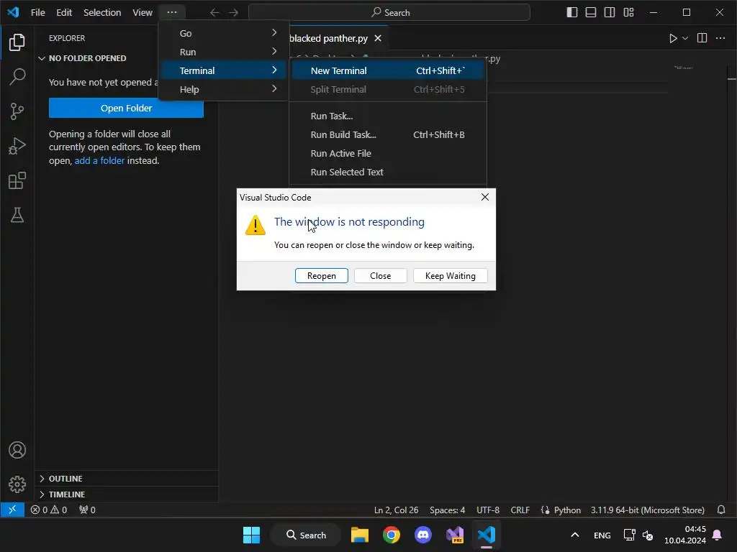Open the View menu
Image resolution: width=737 pixels, height=552 pixels.
pyautogui.click(x=143, y=13)
